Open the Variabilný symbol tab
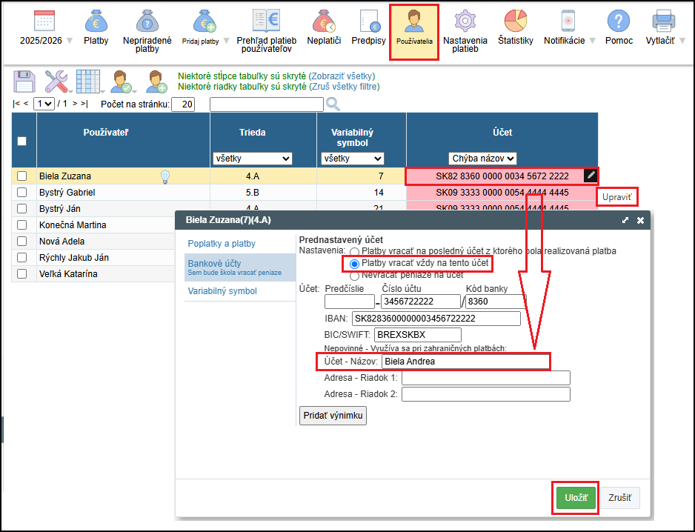 (x=222, y=291)
